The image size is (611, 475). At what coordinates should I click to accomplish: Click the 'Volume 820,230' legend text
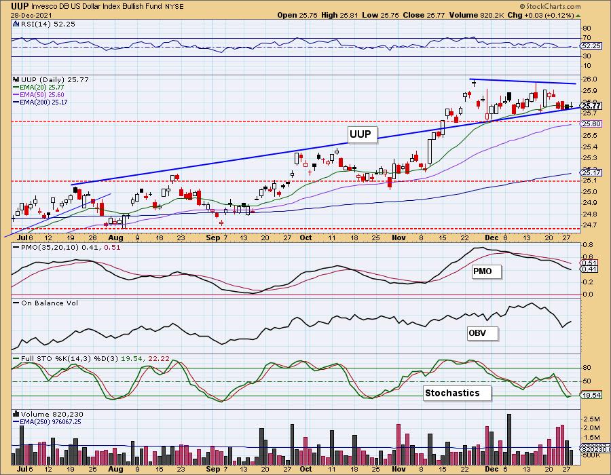(52, 414)
